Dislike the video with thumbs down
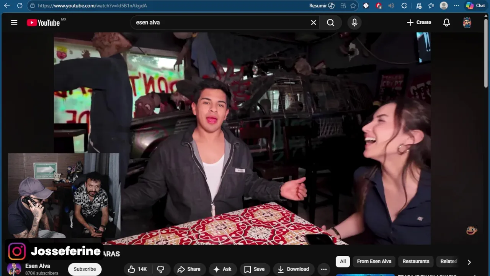 161,269
